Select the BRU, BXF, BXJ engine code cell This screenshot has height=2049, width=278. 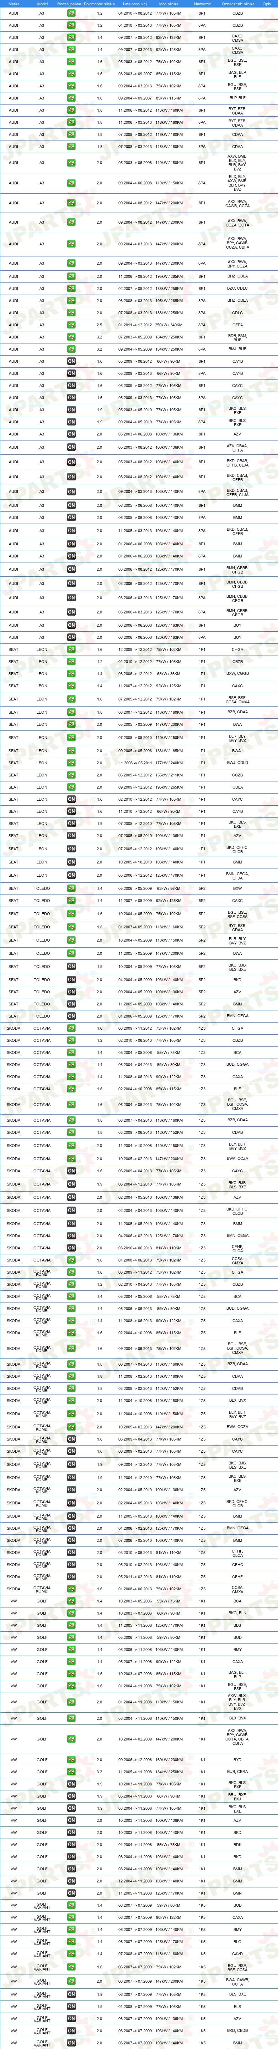pyautogui.click(x=237, y=1796)
